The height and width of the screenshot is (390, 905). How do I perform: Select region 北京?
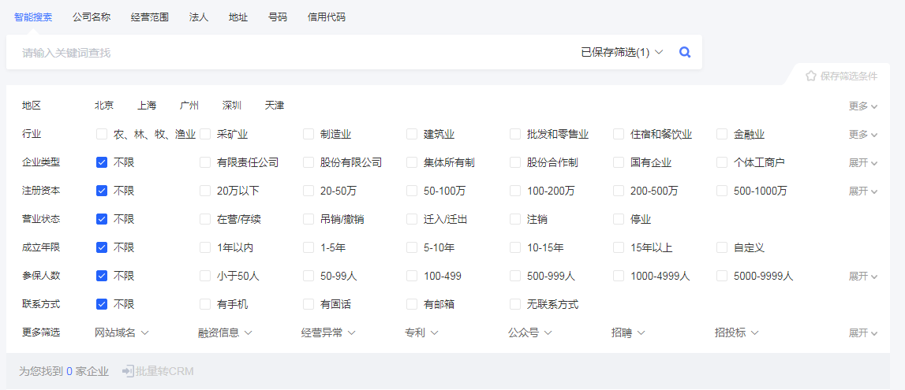point(104,106)
